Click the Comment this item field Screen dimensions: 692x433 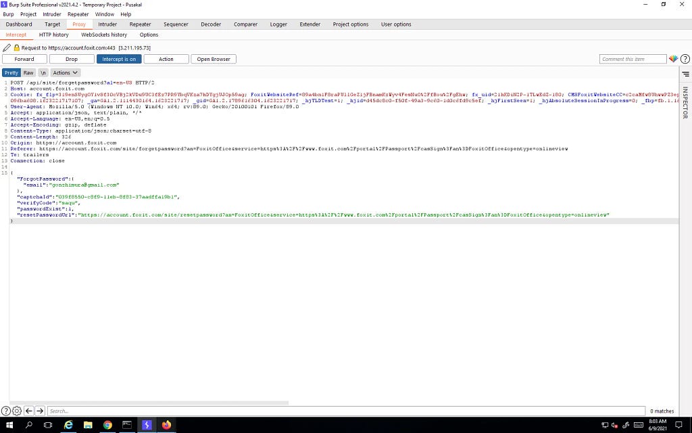click(633, 59)
